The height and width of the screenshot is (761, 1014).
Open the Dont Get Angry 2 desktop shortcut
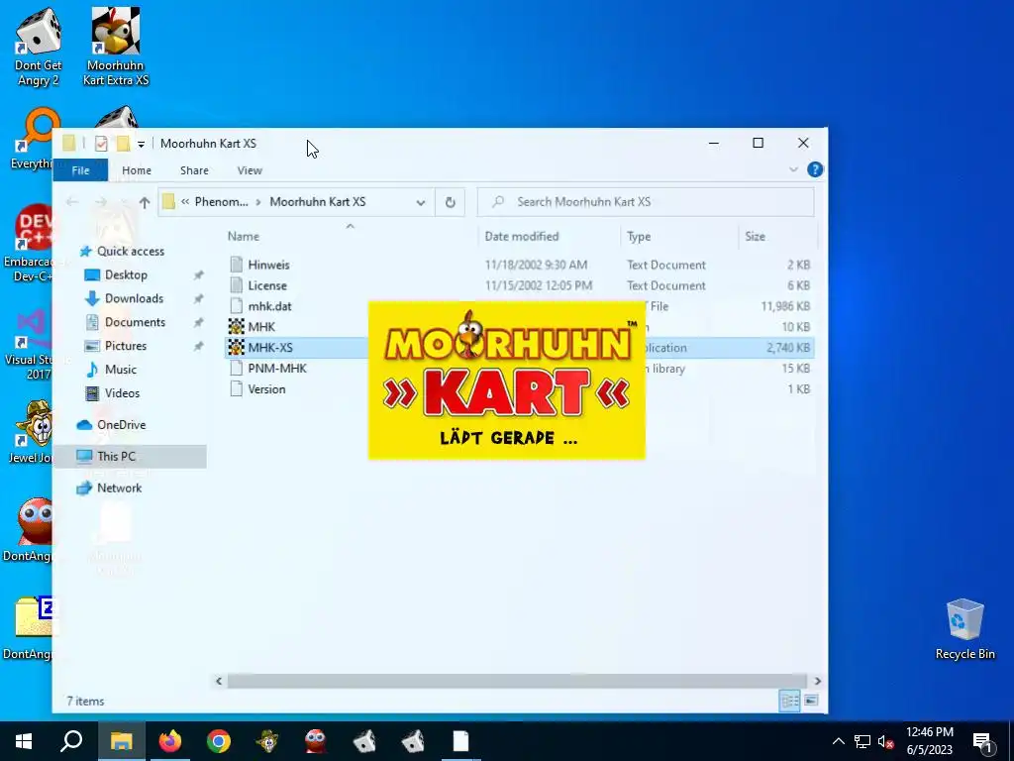[x=39, y=47]
